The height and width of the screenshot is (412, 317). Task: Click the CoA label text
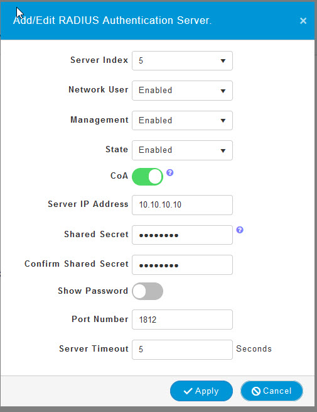pyautogui.click(x=119, y=175)
